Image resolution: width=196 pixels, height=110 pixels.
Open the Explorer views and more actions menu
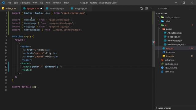click(192, 8)
